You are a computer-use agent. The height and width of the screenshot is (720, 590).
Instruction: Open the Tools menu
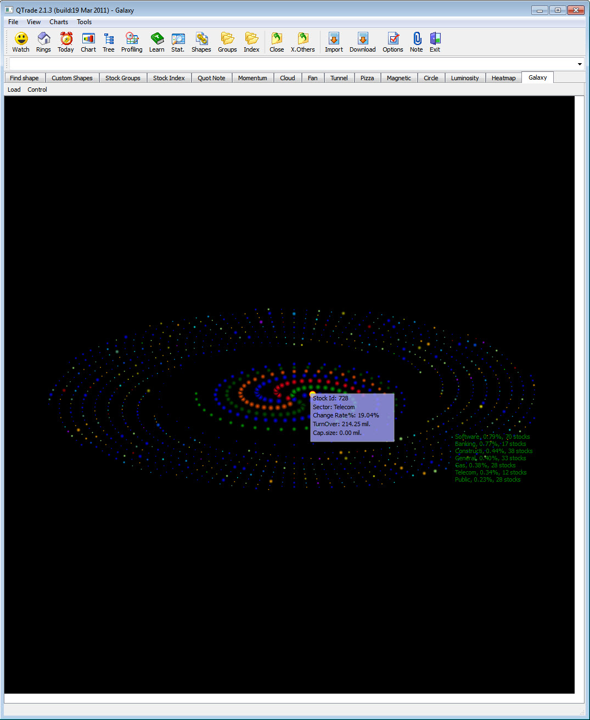(84, 22)
